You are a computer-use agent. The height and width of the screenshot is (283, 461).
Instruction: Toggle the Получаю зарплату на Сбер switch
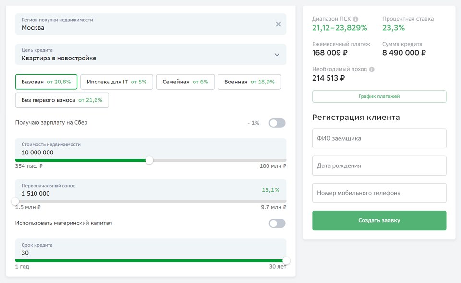point(277,123)
